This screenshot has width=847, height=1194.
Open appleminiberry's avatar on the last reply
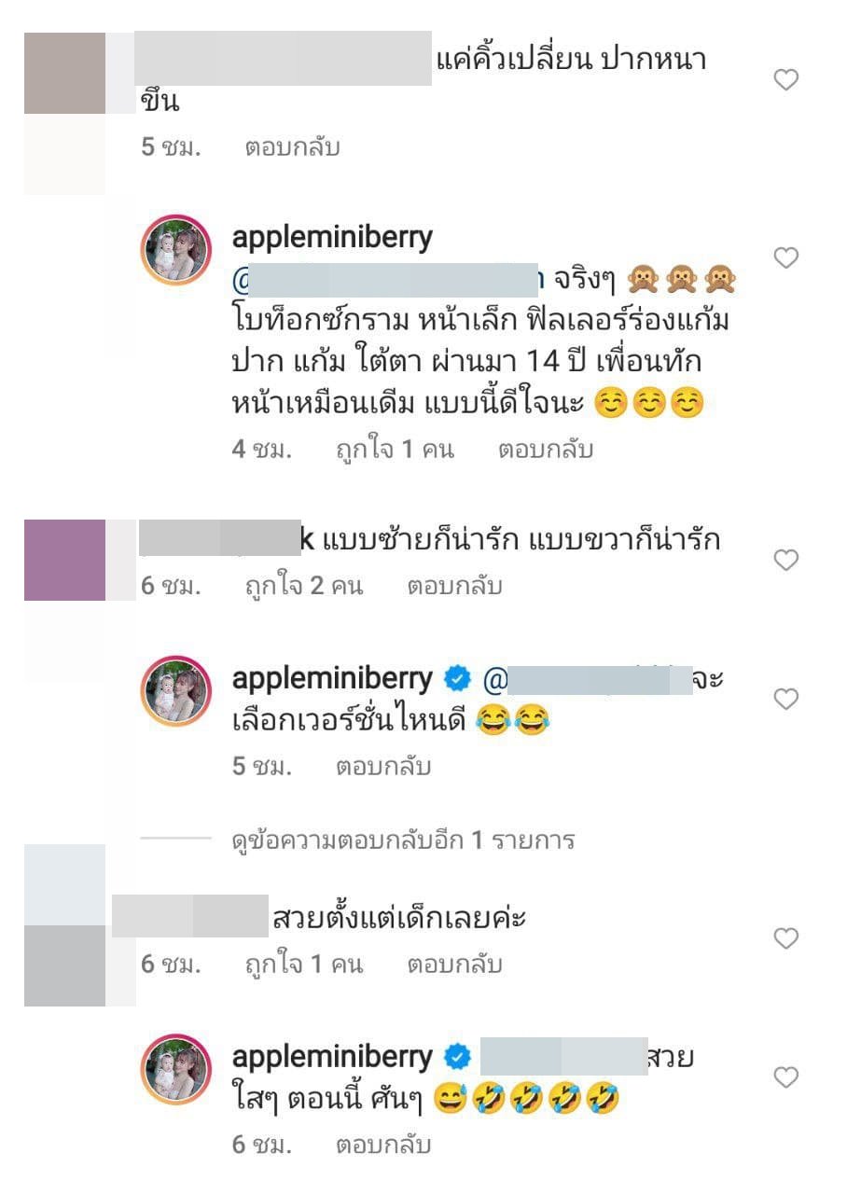pos(176,1070)
